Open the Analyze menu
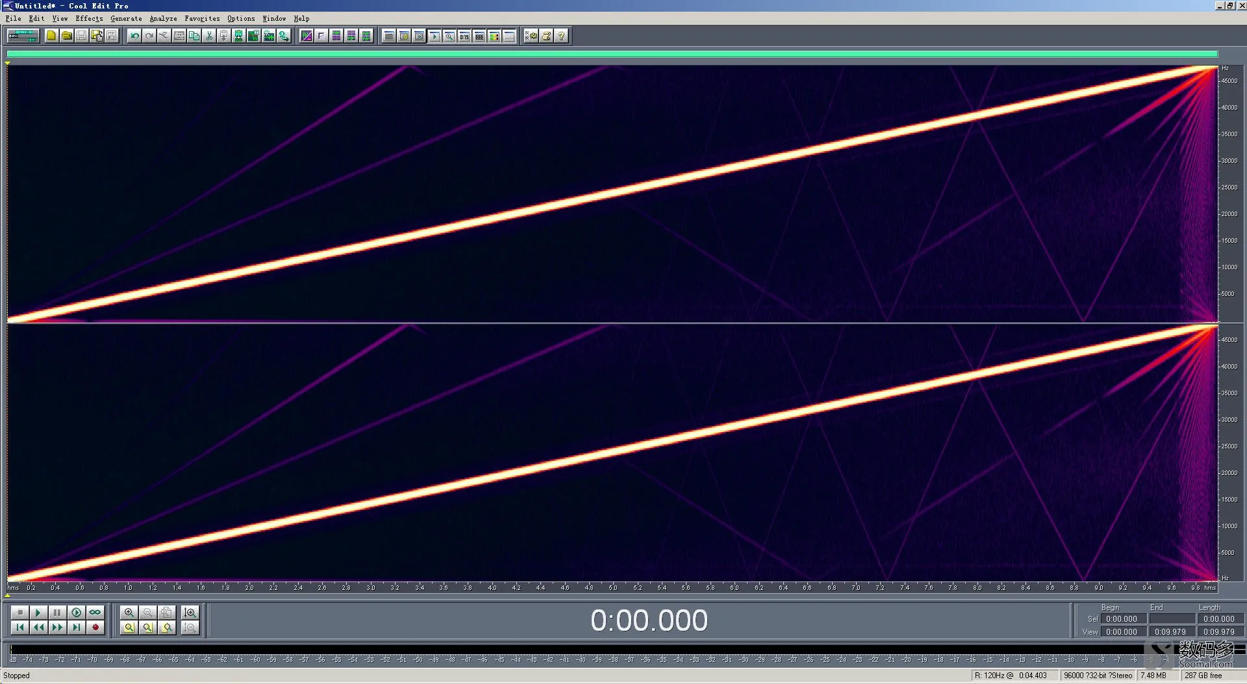1247x684 pixels. tap(163, 18)
